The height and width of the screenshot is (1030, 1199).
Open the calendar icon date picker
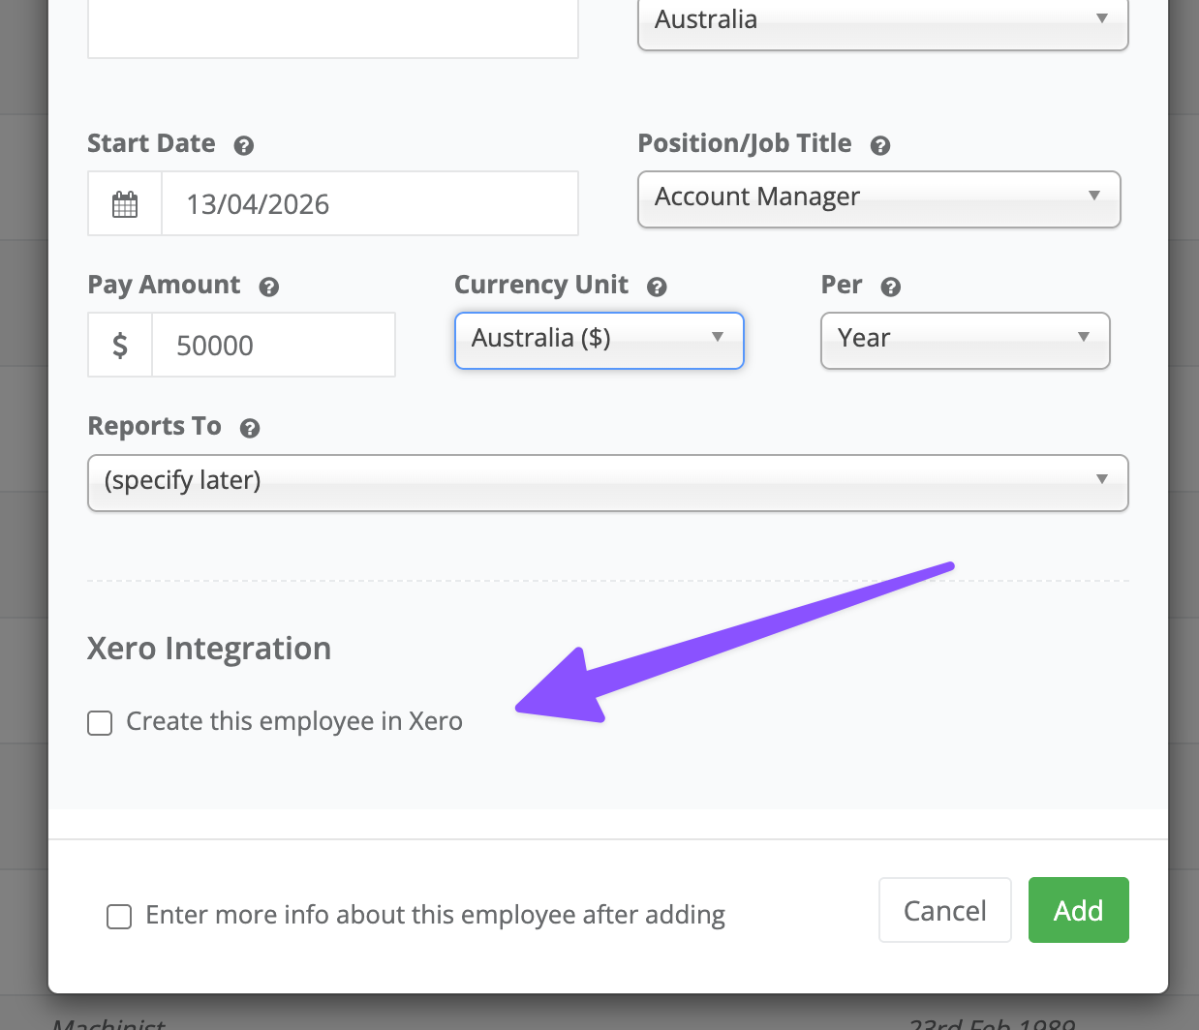tap(125, 204)
